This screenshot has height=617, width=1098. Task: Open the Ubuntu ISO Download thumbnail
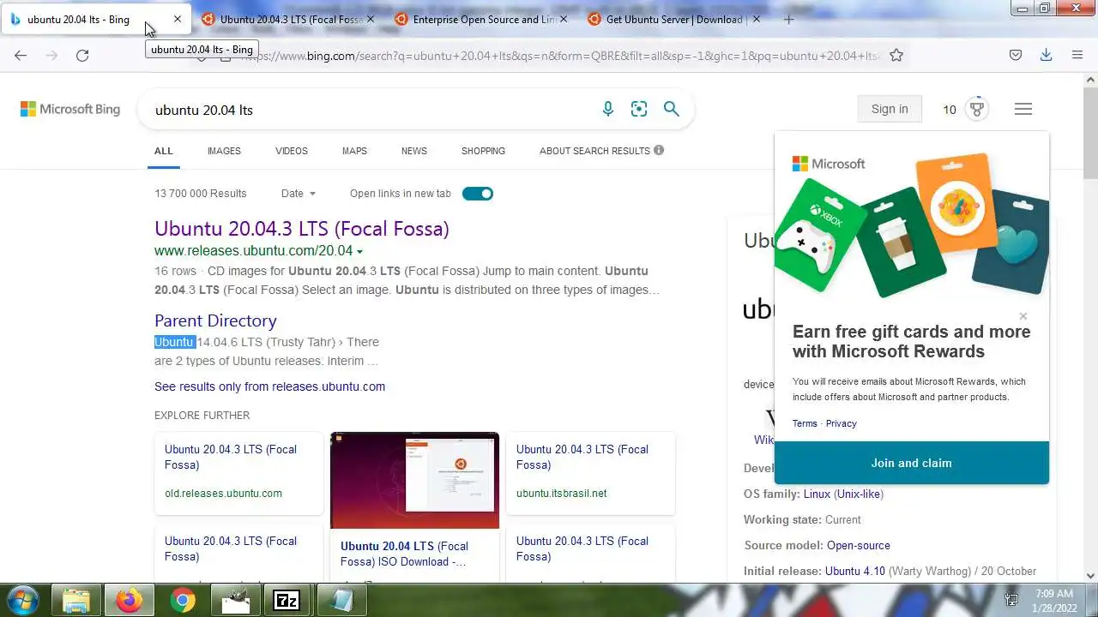414,480
